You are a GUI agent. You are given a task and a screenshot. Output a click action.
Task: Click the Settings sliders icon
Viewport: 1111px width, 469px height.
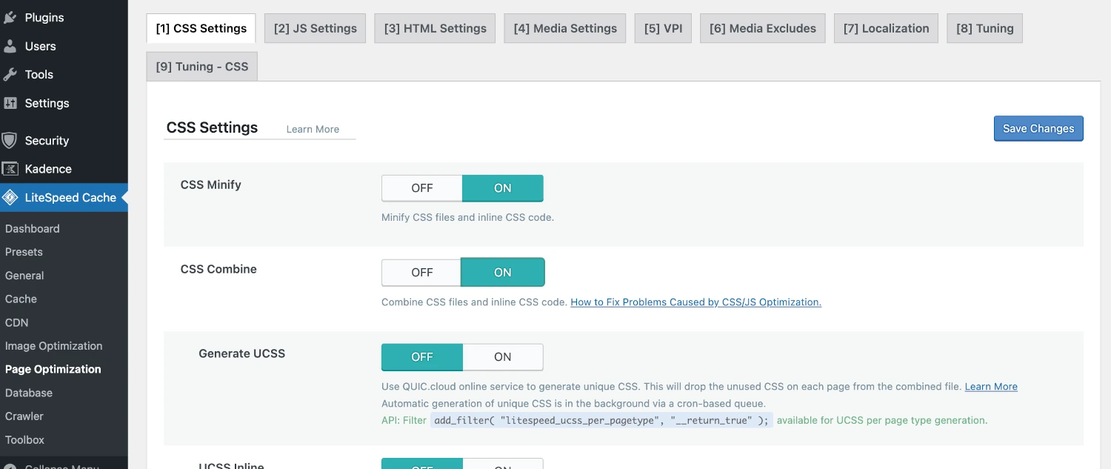click(10, 103)
